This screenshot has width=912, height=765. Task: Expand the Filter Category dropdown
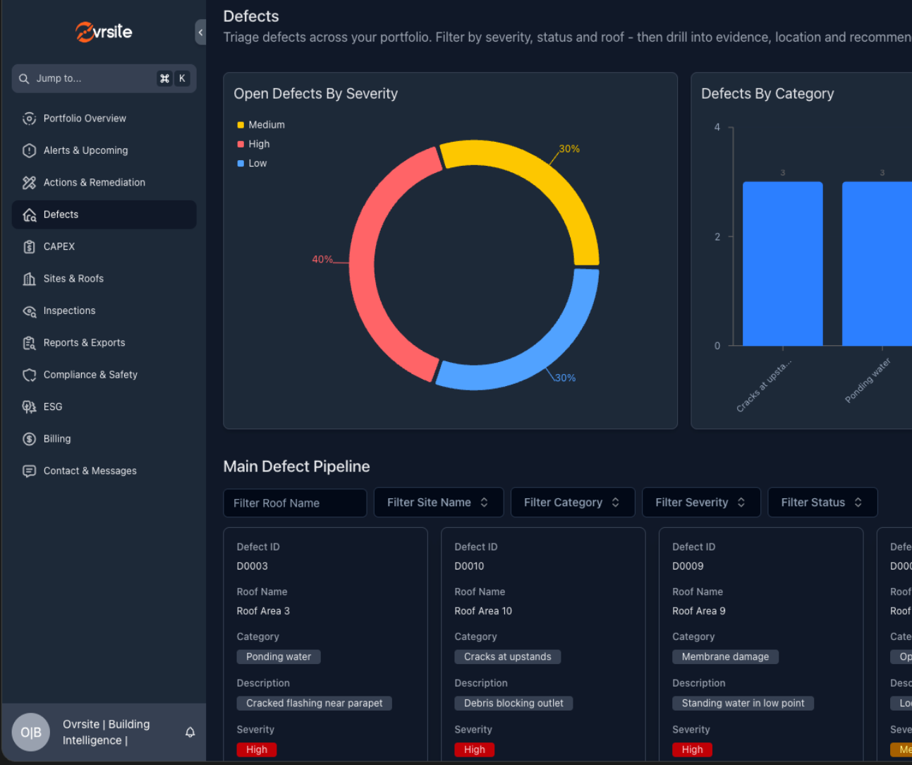(572, 502)
